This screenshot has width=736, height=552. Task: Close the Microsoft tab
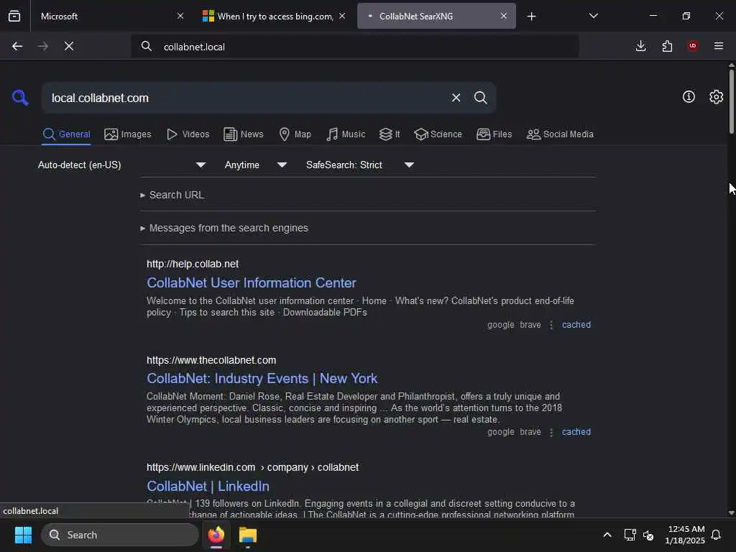point(180,16)
